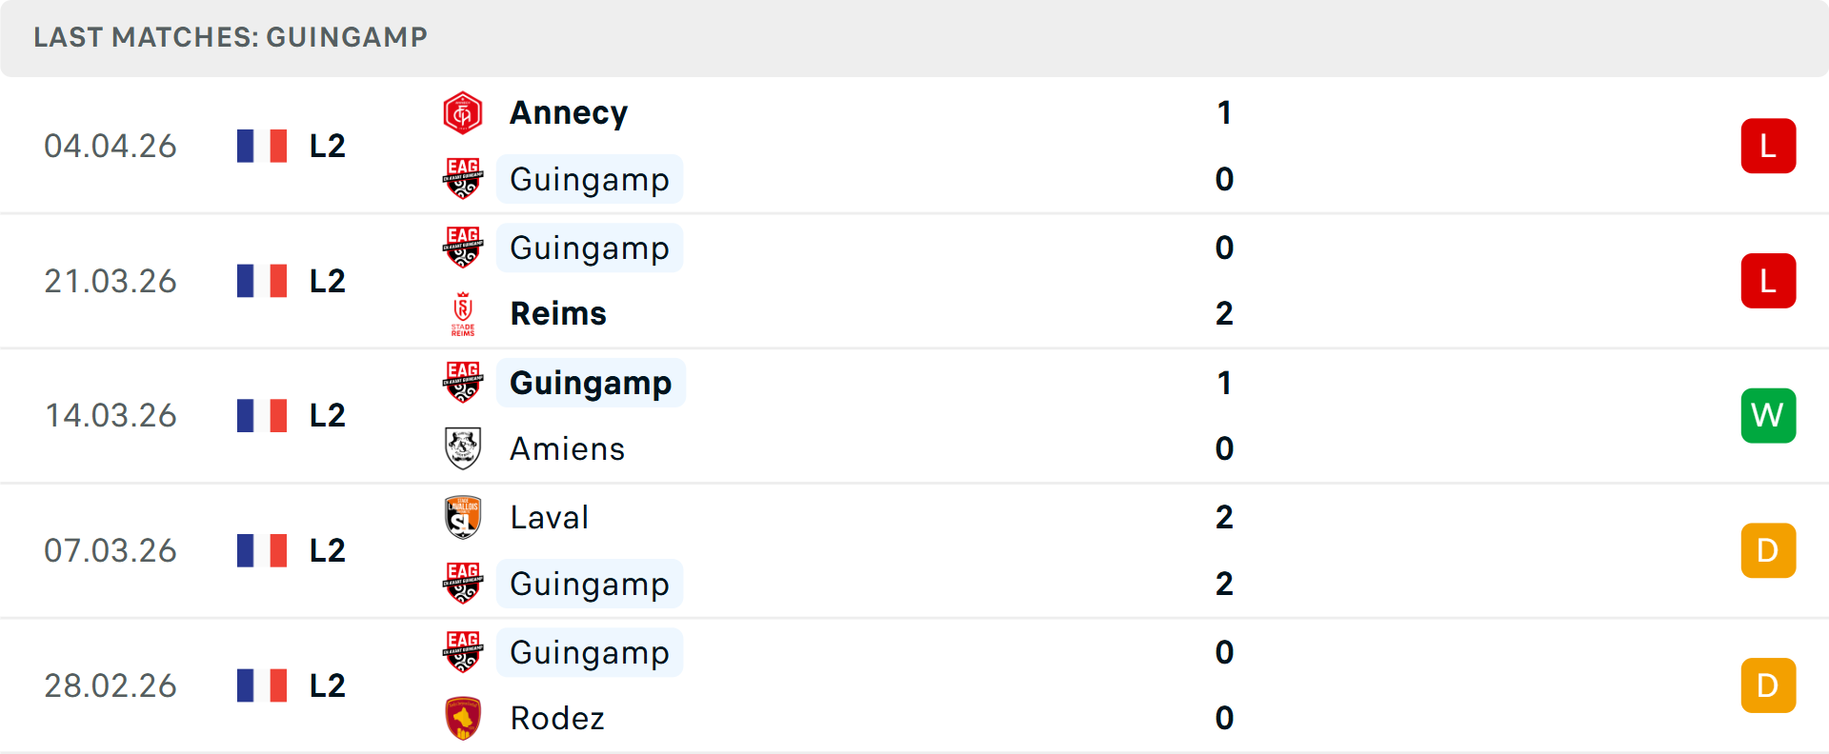The height and width of the screenshot is (754, 1829).
Task: Click the LAST MATCHES: GUINGAMP header
Action: 229,37
